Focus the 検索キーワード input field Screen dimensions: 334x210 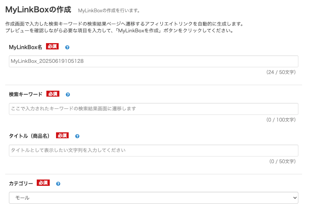[153, 109]
